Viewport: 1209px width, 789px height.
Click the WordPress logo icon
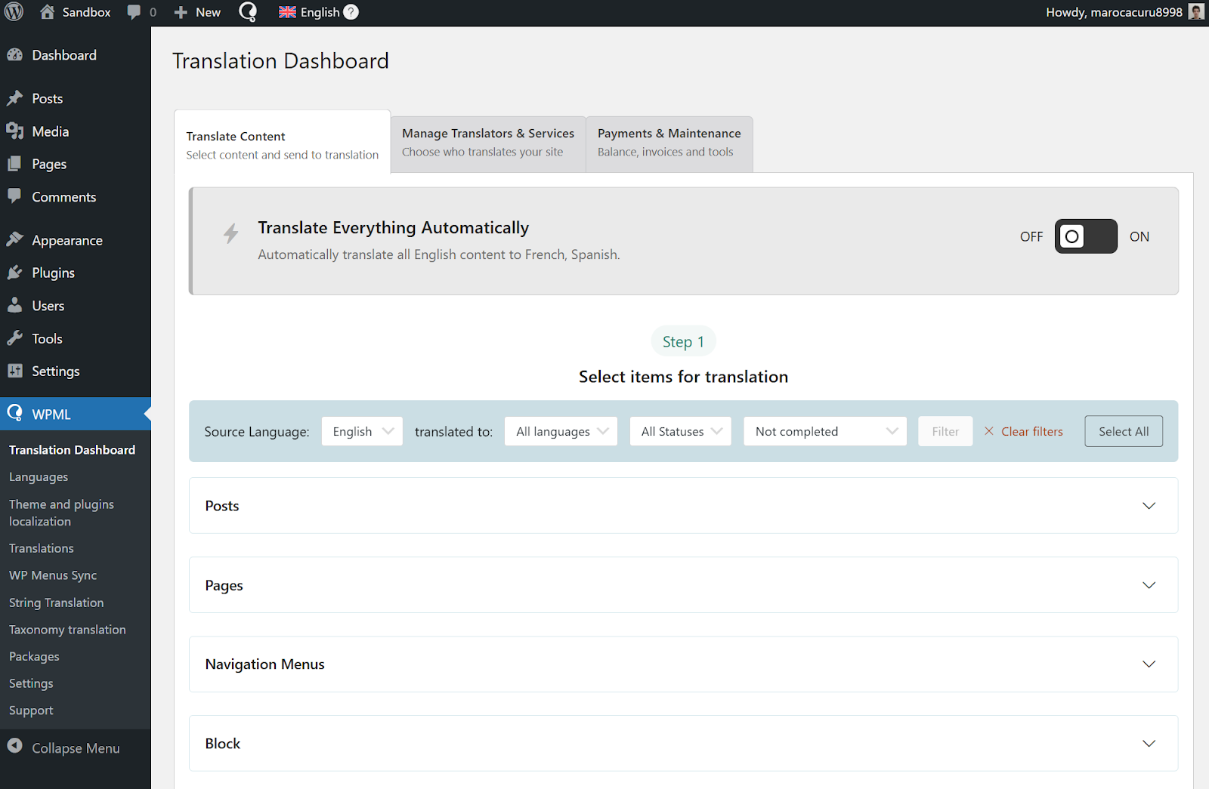click(x=14, y=12)
